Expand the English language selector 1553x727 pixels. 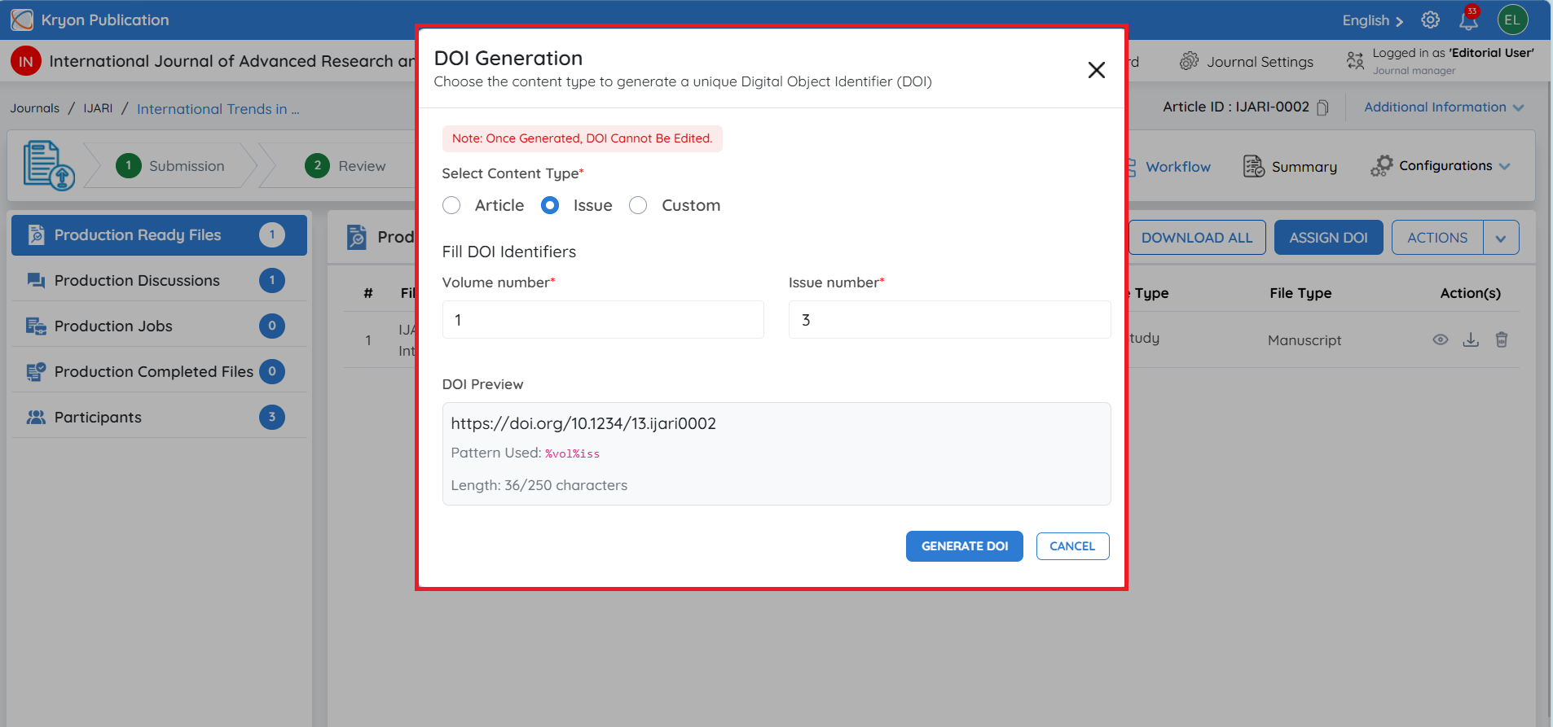coord(1373,20)
